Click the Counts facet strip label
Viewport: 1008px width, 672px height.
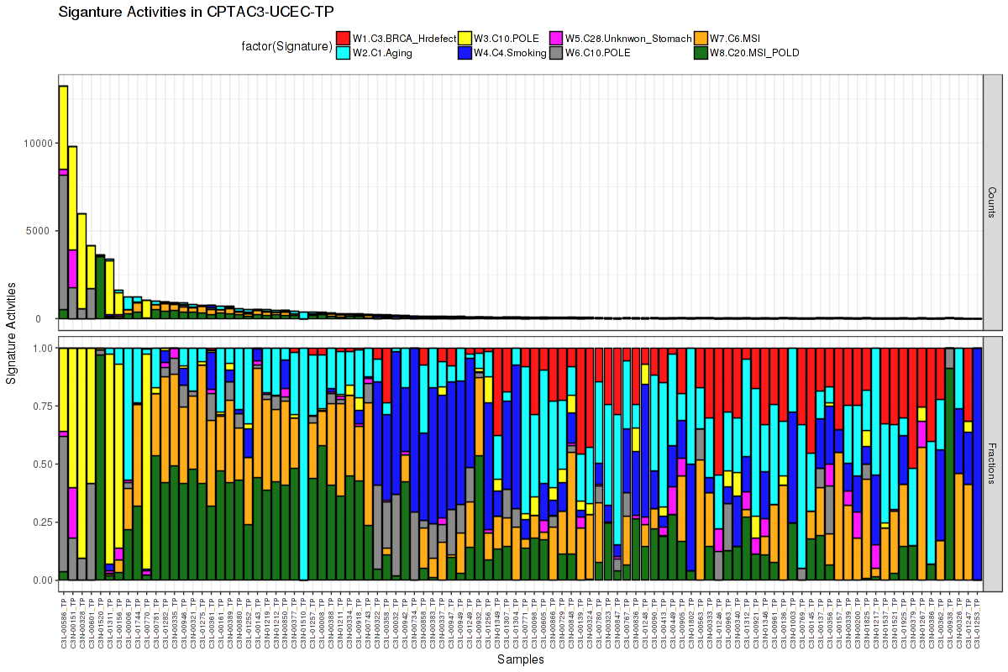click(x=992, y=202)
